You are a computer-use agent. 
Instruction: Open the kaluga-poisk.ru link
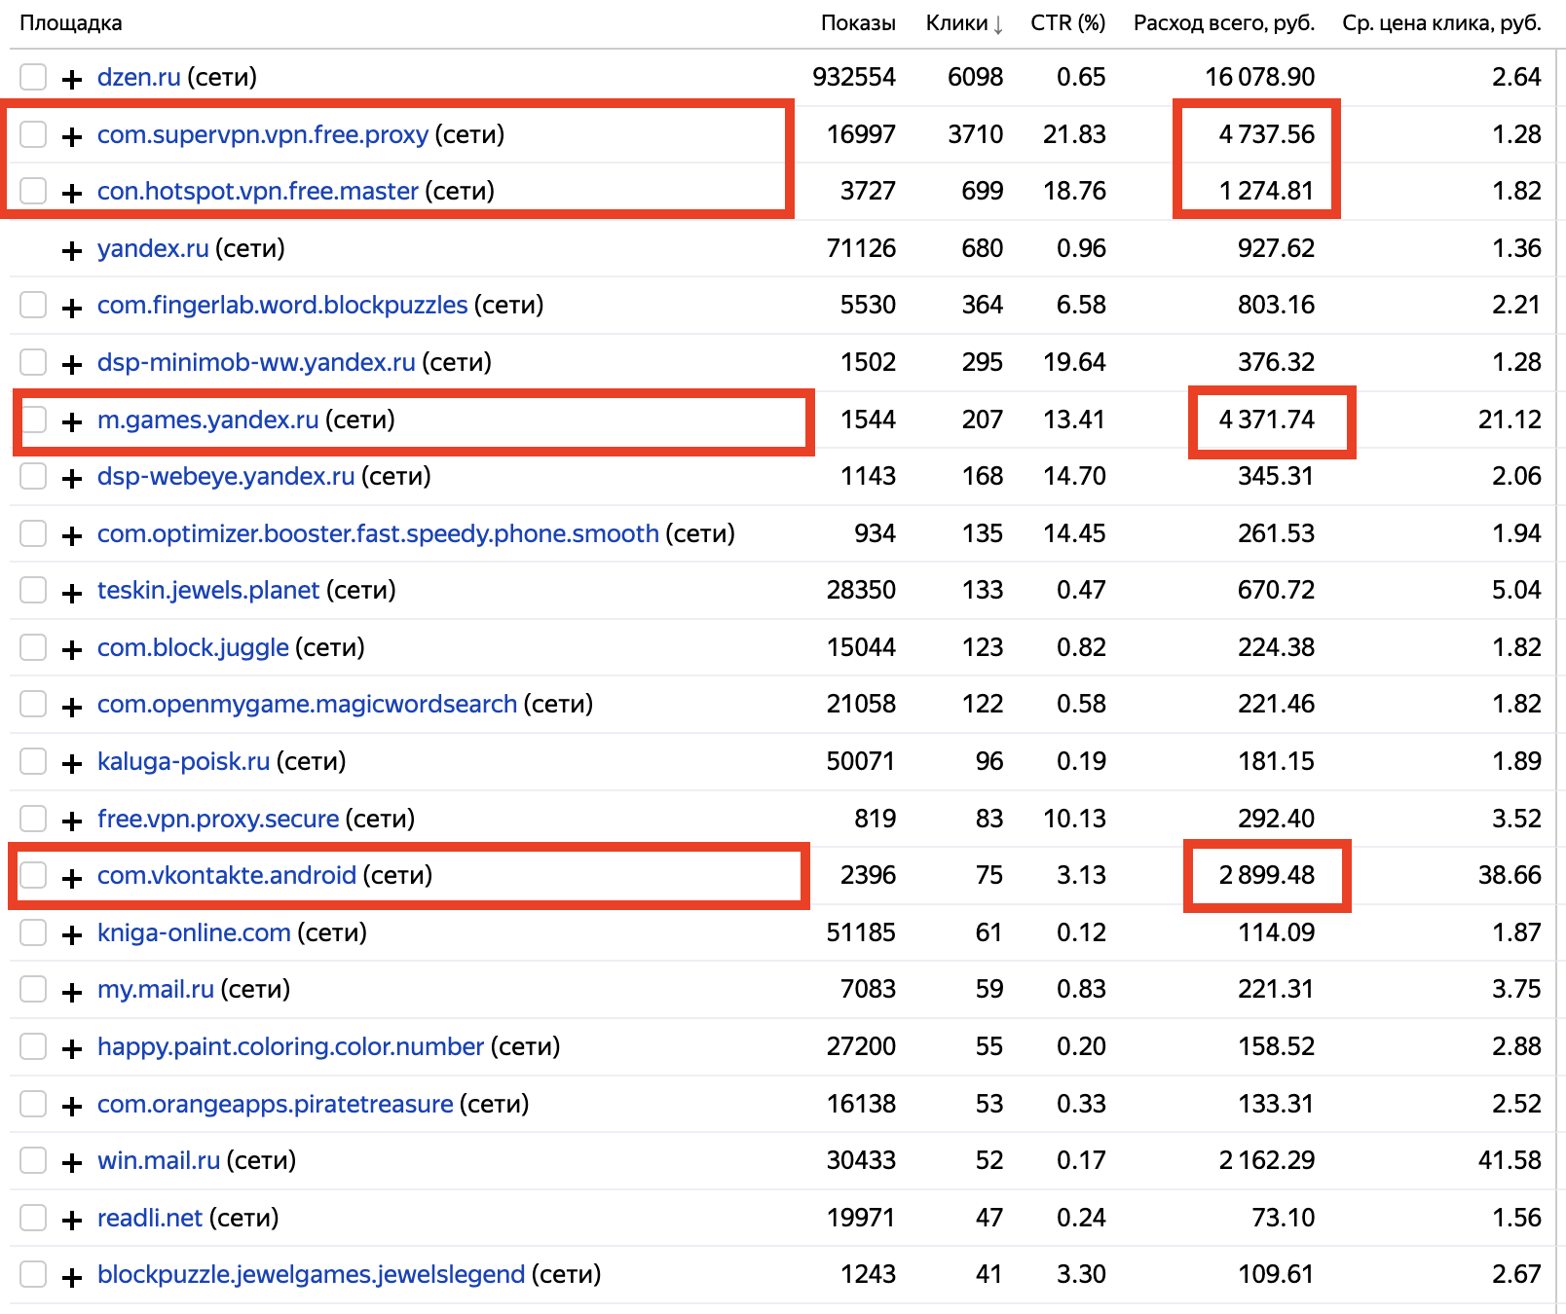184,761
